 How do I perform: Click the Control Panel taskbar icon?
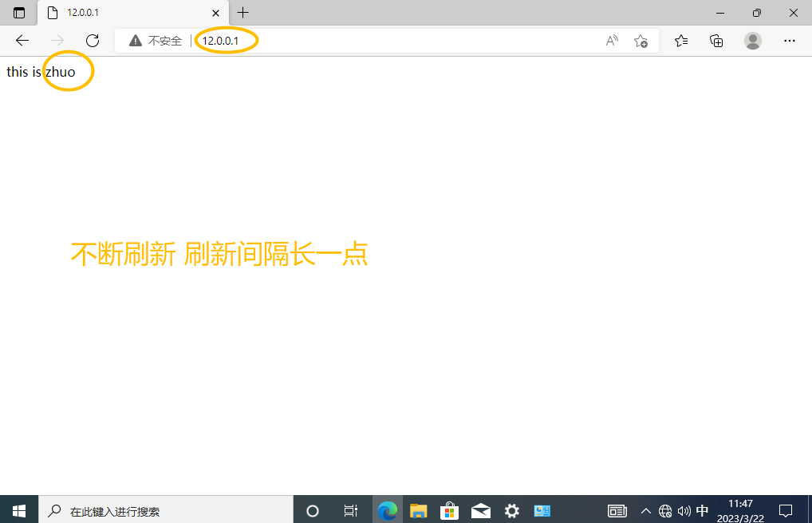pyautogui.click(x=542, y=511)
